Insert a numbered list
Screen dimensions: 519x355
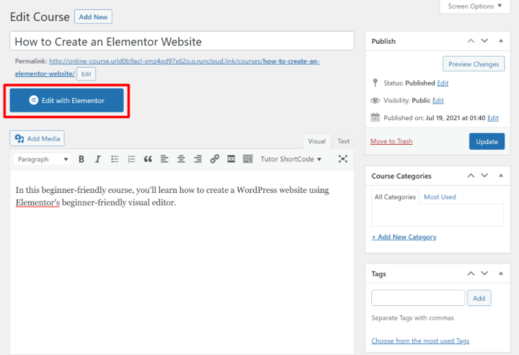point(131,159)
